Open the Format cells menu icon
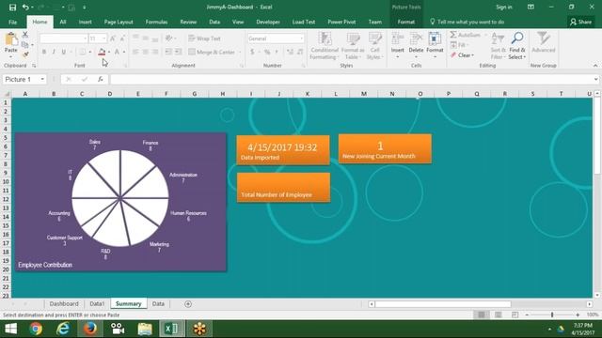 pos(435,39)
